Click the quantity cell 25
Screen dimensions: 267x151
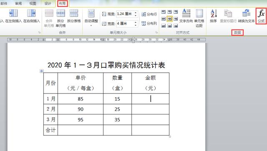[x=117, y=109]
